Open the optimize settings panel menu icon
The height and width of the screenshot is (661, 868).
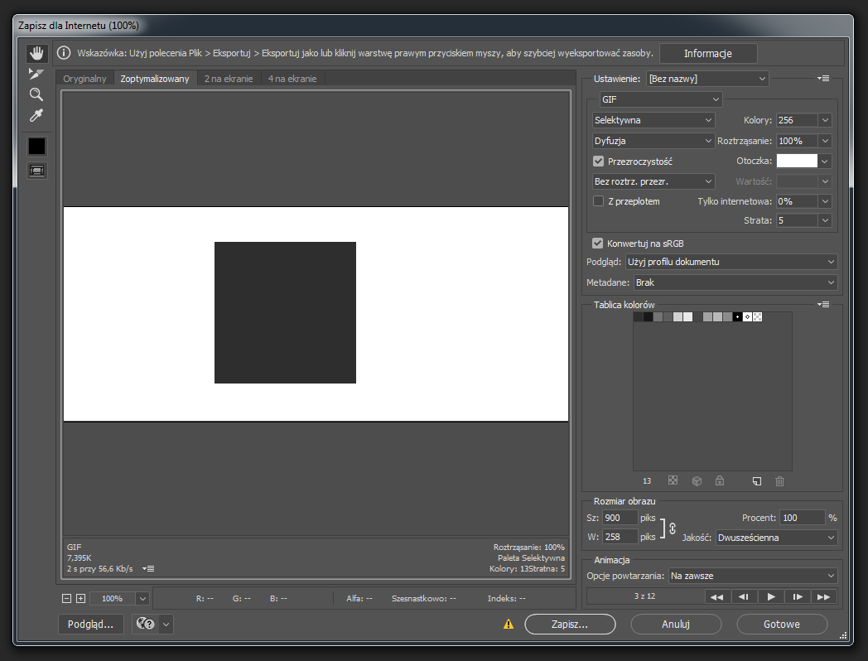(x=823, y=79)
